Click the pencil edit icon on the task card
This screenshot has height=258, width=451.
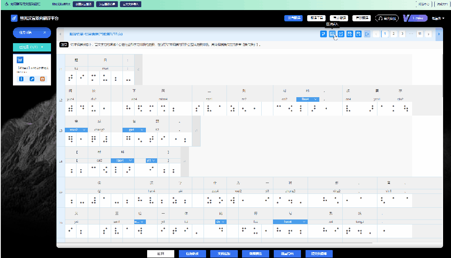pos(32,79)
